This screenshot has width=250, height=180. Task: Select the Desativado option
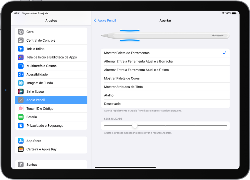pyautogui.click(x=112, y=104)
